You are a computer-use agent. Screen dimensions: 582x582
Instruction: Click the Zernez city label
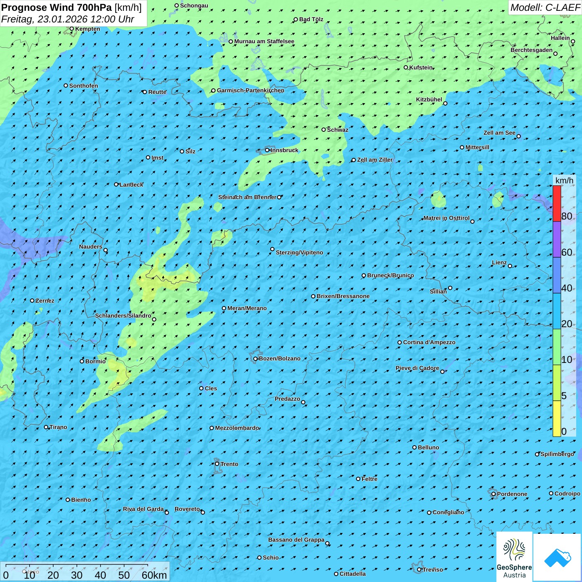click(44, 301)
